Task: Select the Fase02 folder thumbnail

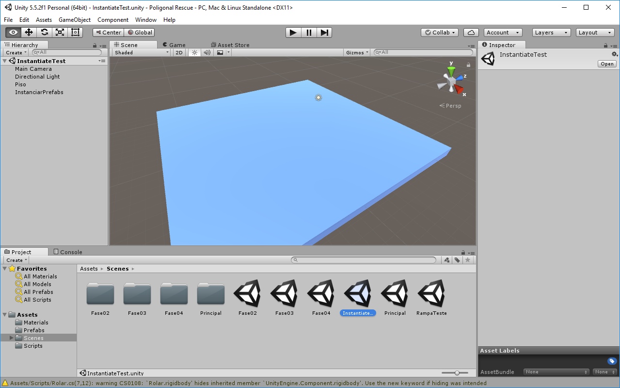Action: (x=100, y=293)
